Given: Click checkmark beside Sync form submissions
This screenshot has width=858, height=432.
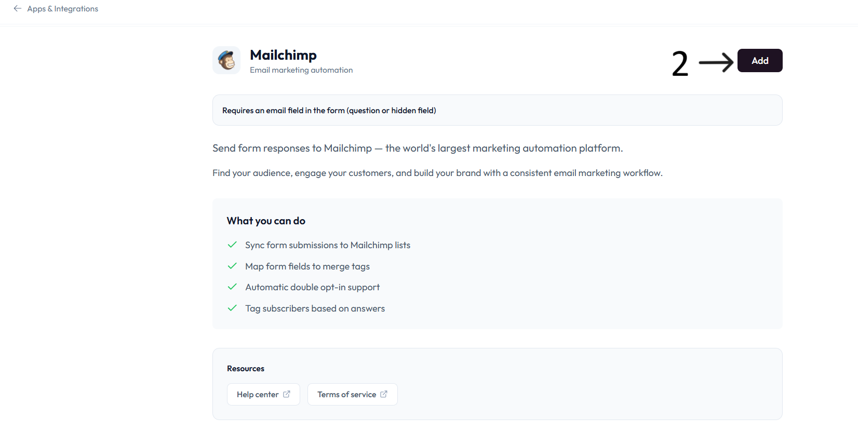Looking at the screenshot, I should (x=232, y=245).
